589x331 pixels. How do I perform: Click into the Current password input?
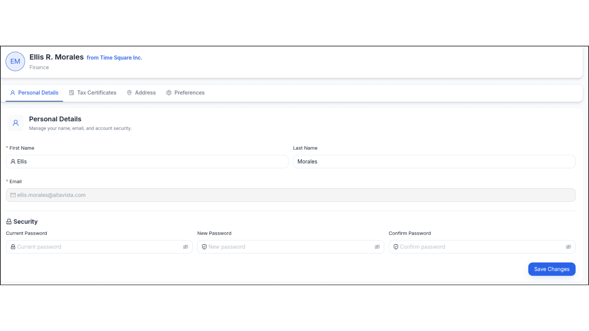point(99,247)
